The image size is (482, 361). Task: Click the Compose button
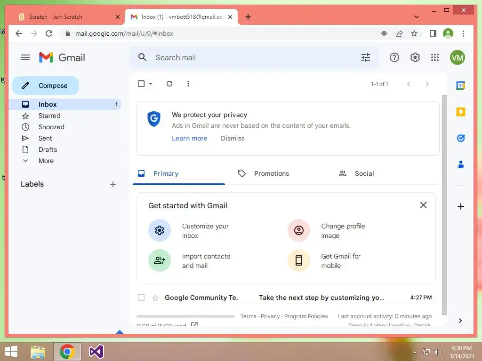pos(46,86)
